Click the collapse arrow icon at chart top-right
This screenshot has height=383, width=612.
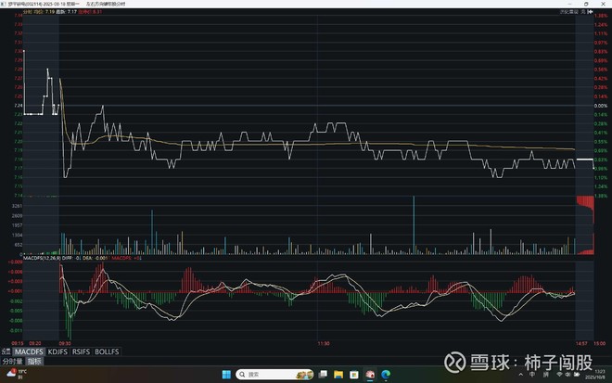[x=590, y=12]
